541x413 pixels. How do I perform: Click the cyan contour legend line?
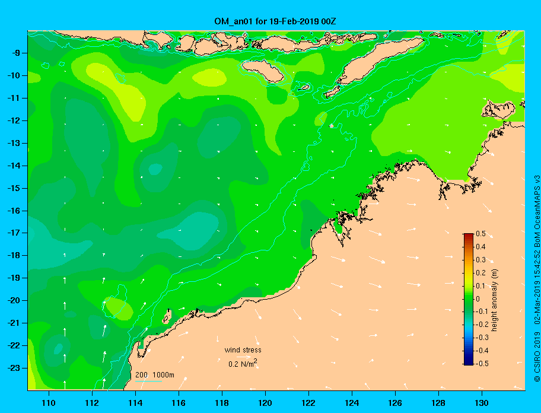pos(148,381)
